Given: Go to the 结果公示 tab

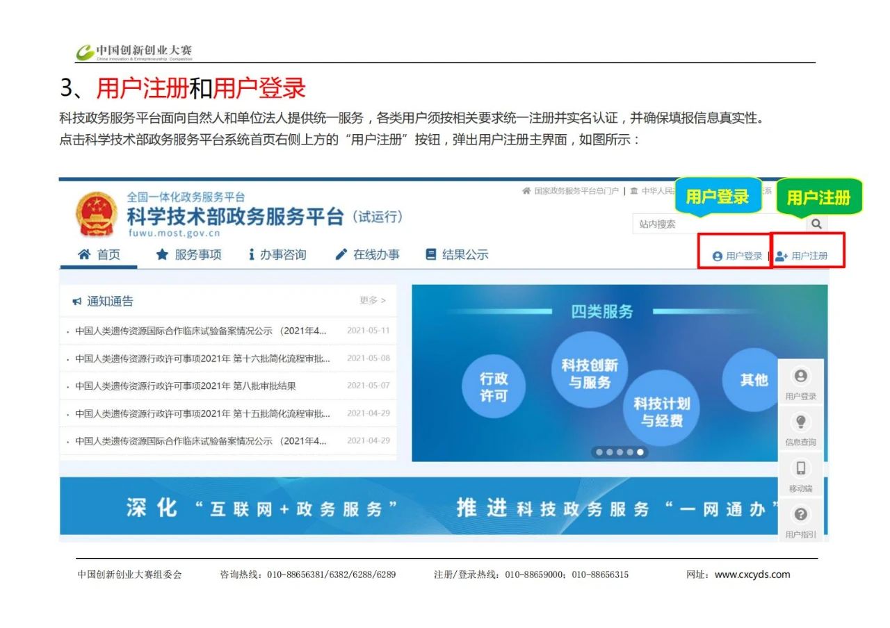Looking at the screenshot, I should (x=457, y=255).
